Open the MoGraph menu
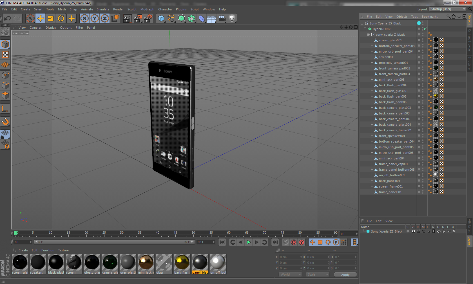This screenshot has width=473, height=284. [147, 9]
